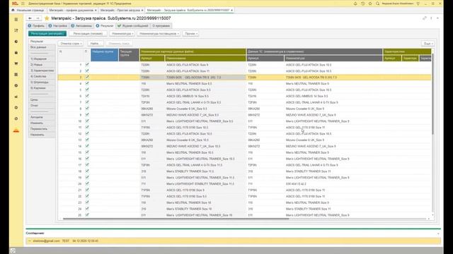Open the settings dropdown triangle next to the user name
Screen dimensions: 453x254
[x=418, y=4]
